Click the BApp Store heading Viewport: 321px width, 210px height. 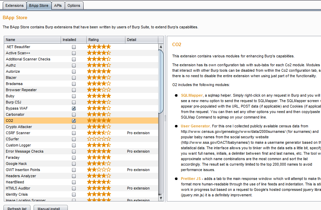[15, 17]
